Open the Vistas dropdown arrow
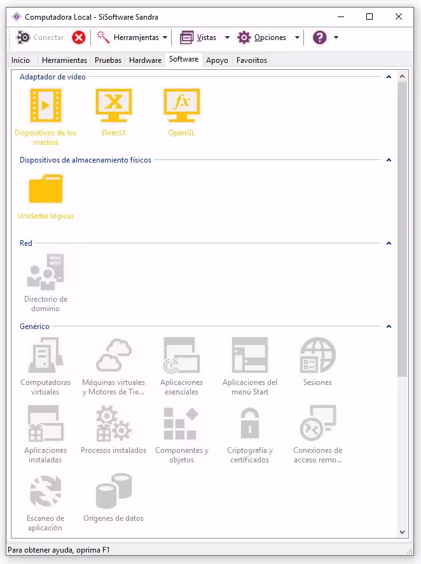Image resolution: width=421 pixels, height=564 pixels. pos(227,37)
